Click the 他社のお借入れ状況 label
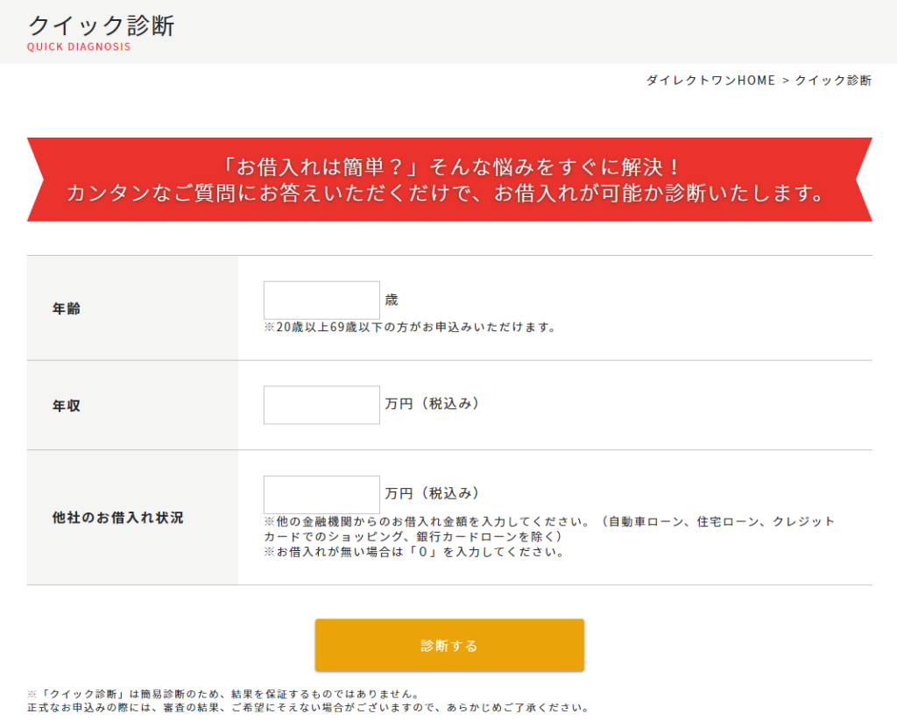The width and height of the screenshot is (897, 728). [118, 518]
